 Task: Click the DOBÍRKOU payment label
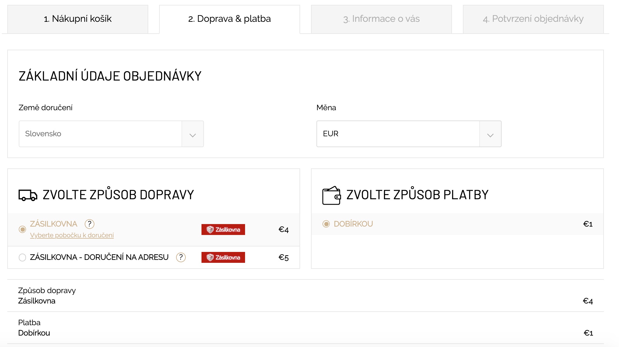tap(353, 224)
